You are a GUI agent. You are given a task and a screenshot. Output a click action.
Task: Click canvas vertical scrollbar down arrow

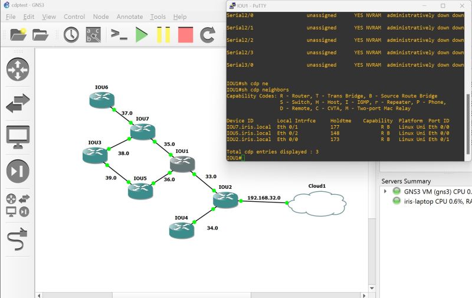(372, 289)
